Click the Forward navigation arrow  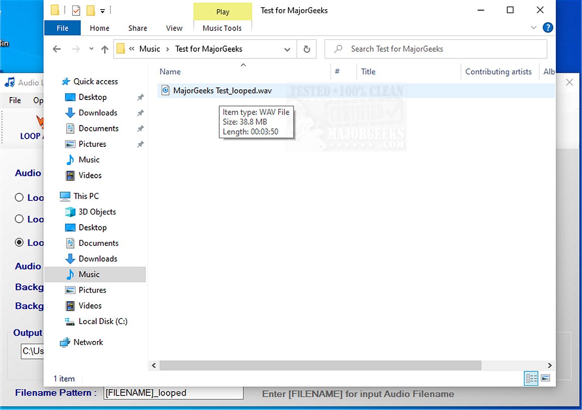(x=75, y=49)
